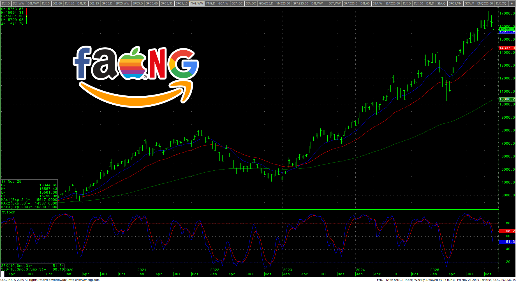This screenshot has width=516, height=282.
Task: Select the YMZ25,60 tab
Action: click(283, 3)
